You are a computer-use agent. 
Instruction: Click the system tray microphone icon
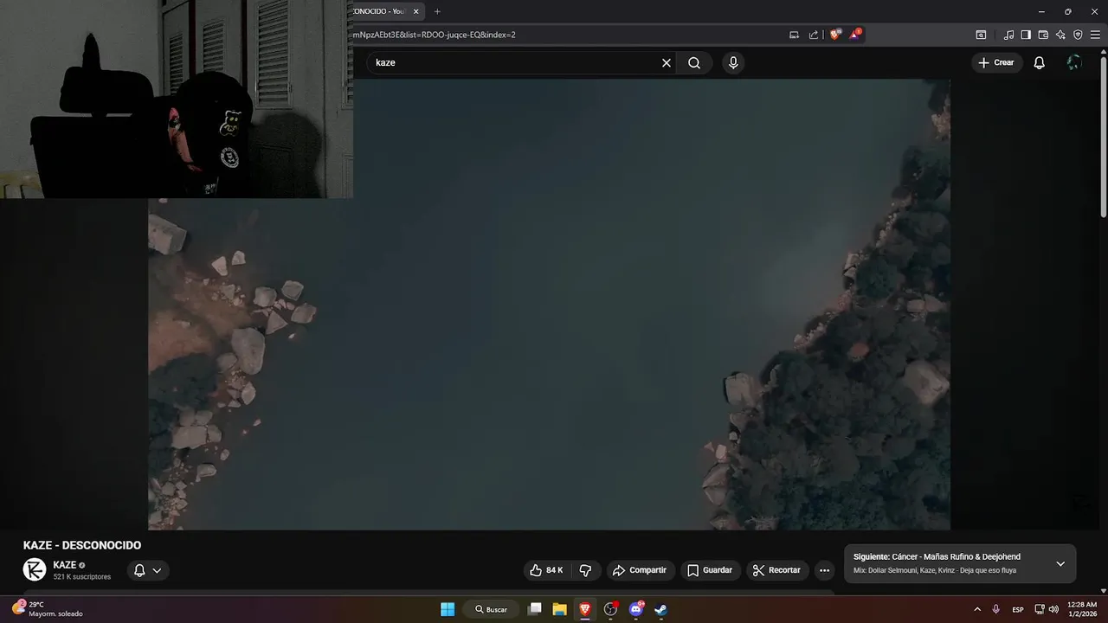[996, 609]
